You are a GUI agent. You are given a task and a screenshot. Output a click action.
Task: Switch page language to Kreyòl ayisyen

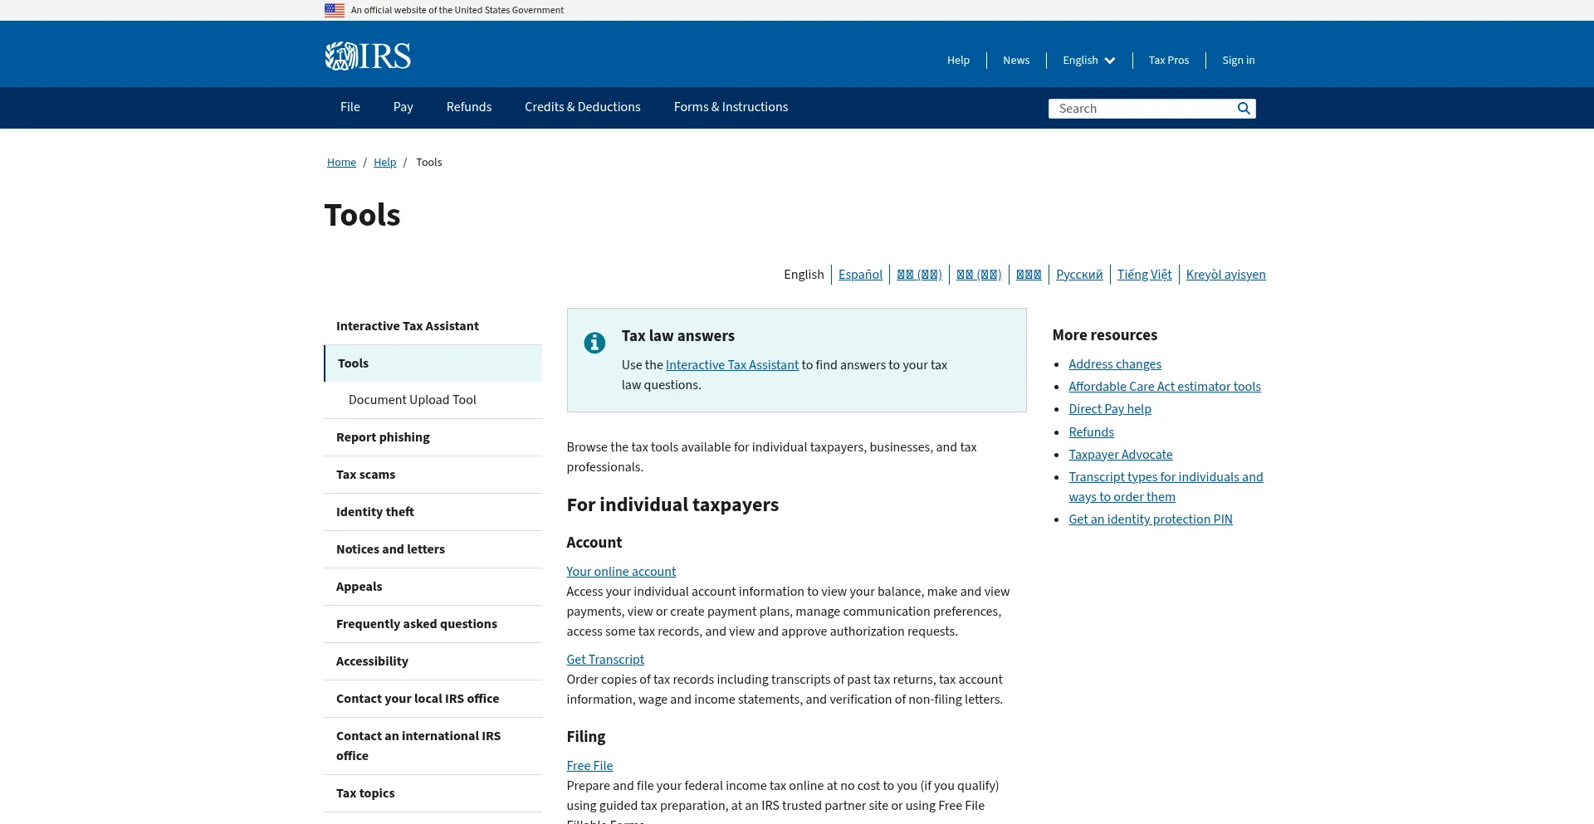1226,275
